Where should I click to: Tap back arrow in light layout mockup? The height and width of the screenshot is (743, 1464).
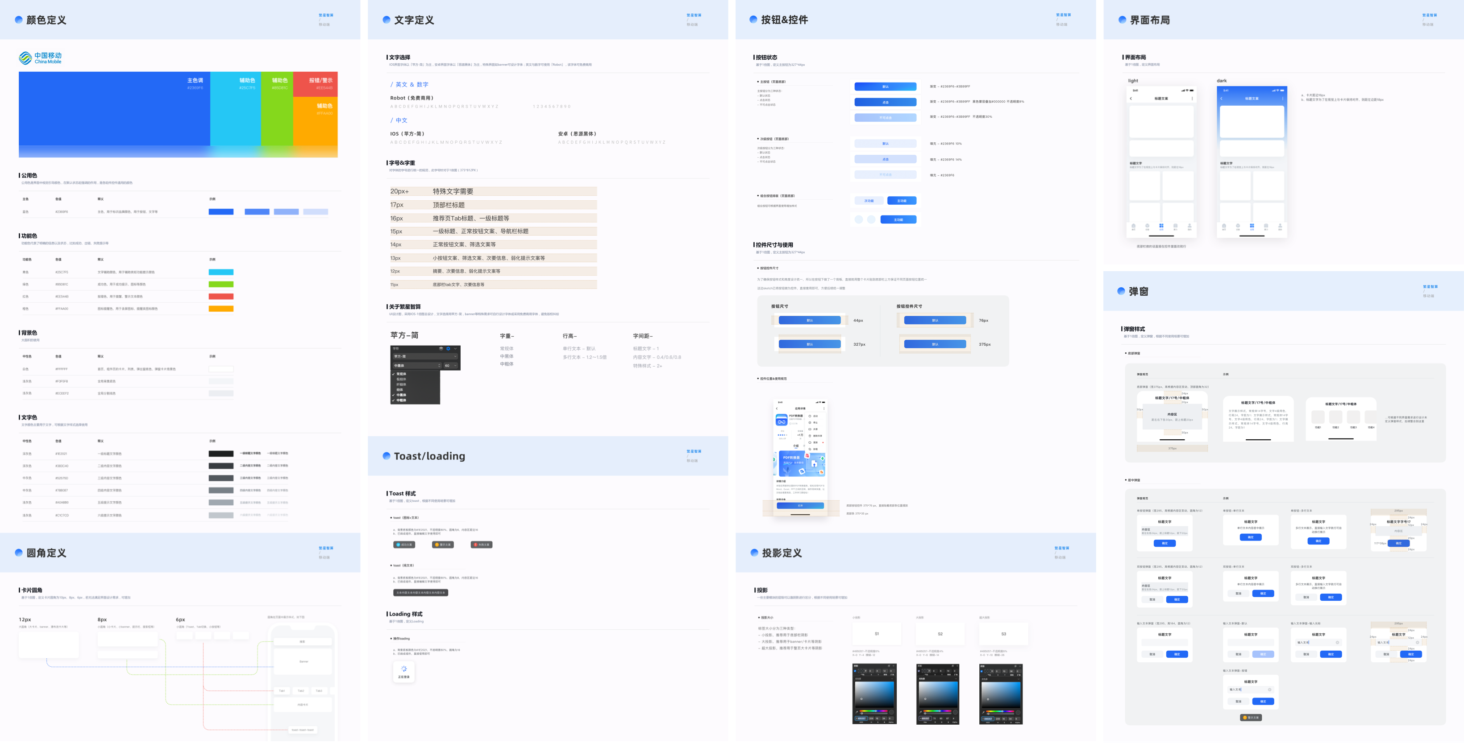1131,99
